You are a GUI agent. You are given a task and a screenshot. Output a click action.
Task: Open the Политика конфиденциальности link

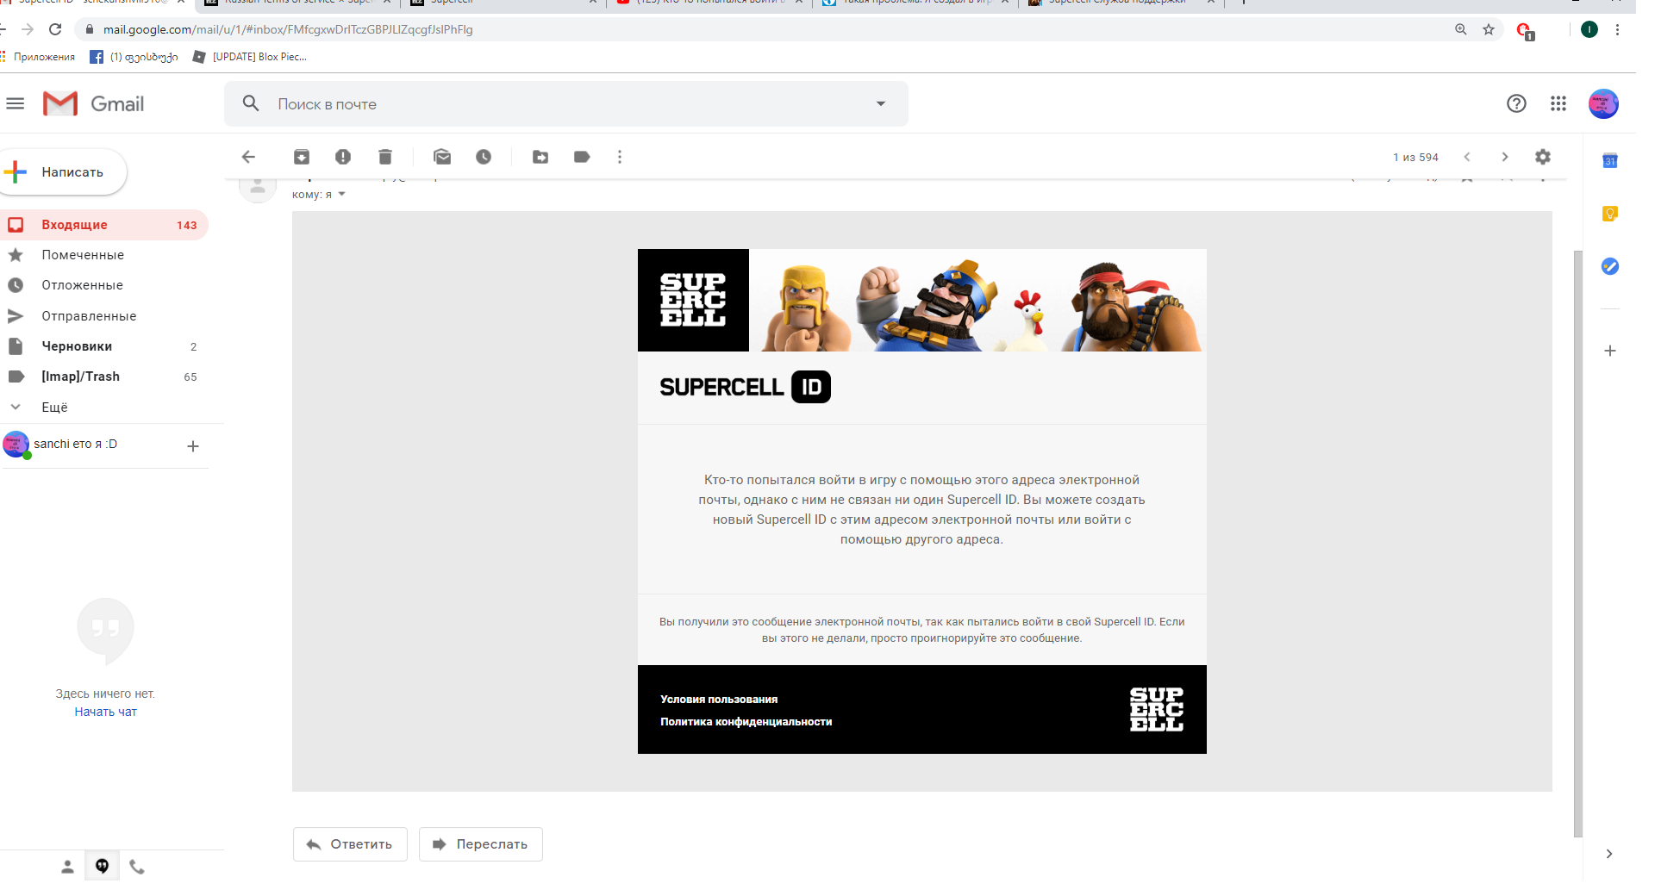pos(746,722)
